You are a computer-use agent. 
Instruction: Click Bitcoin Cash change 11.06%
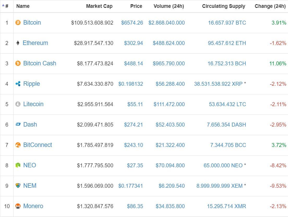point(278,64)
